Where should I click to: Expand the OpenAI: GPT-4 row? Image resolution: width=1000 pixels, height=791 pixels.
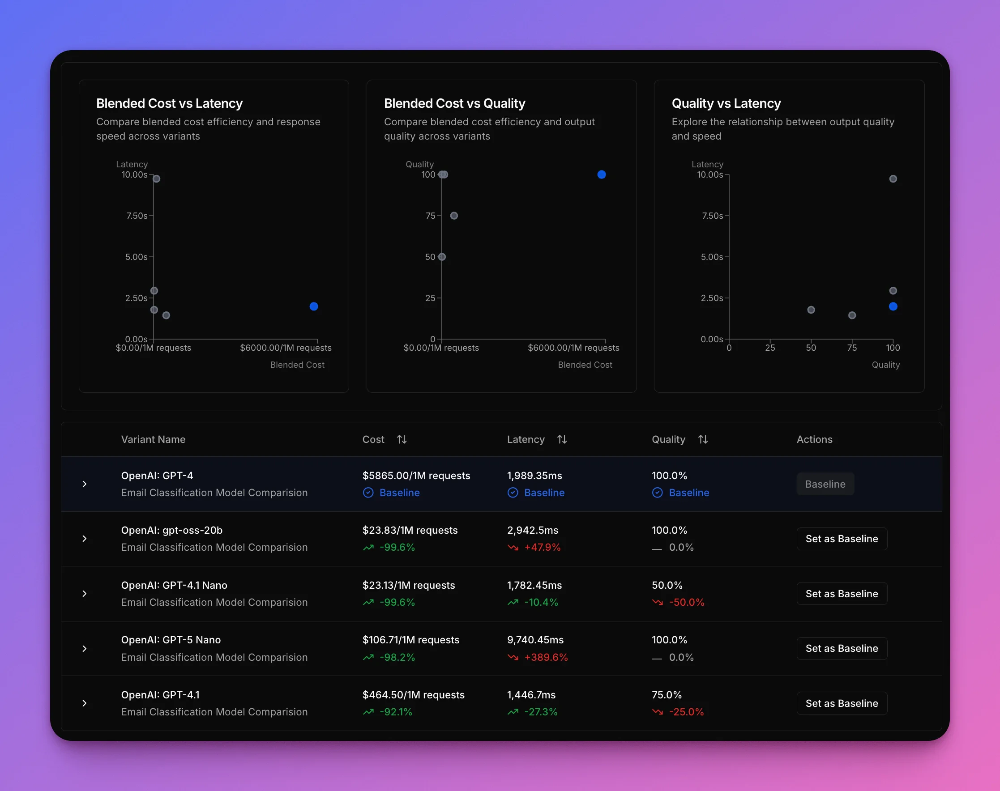[84, 484]
